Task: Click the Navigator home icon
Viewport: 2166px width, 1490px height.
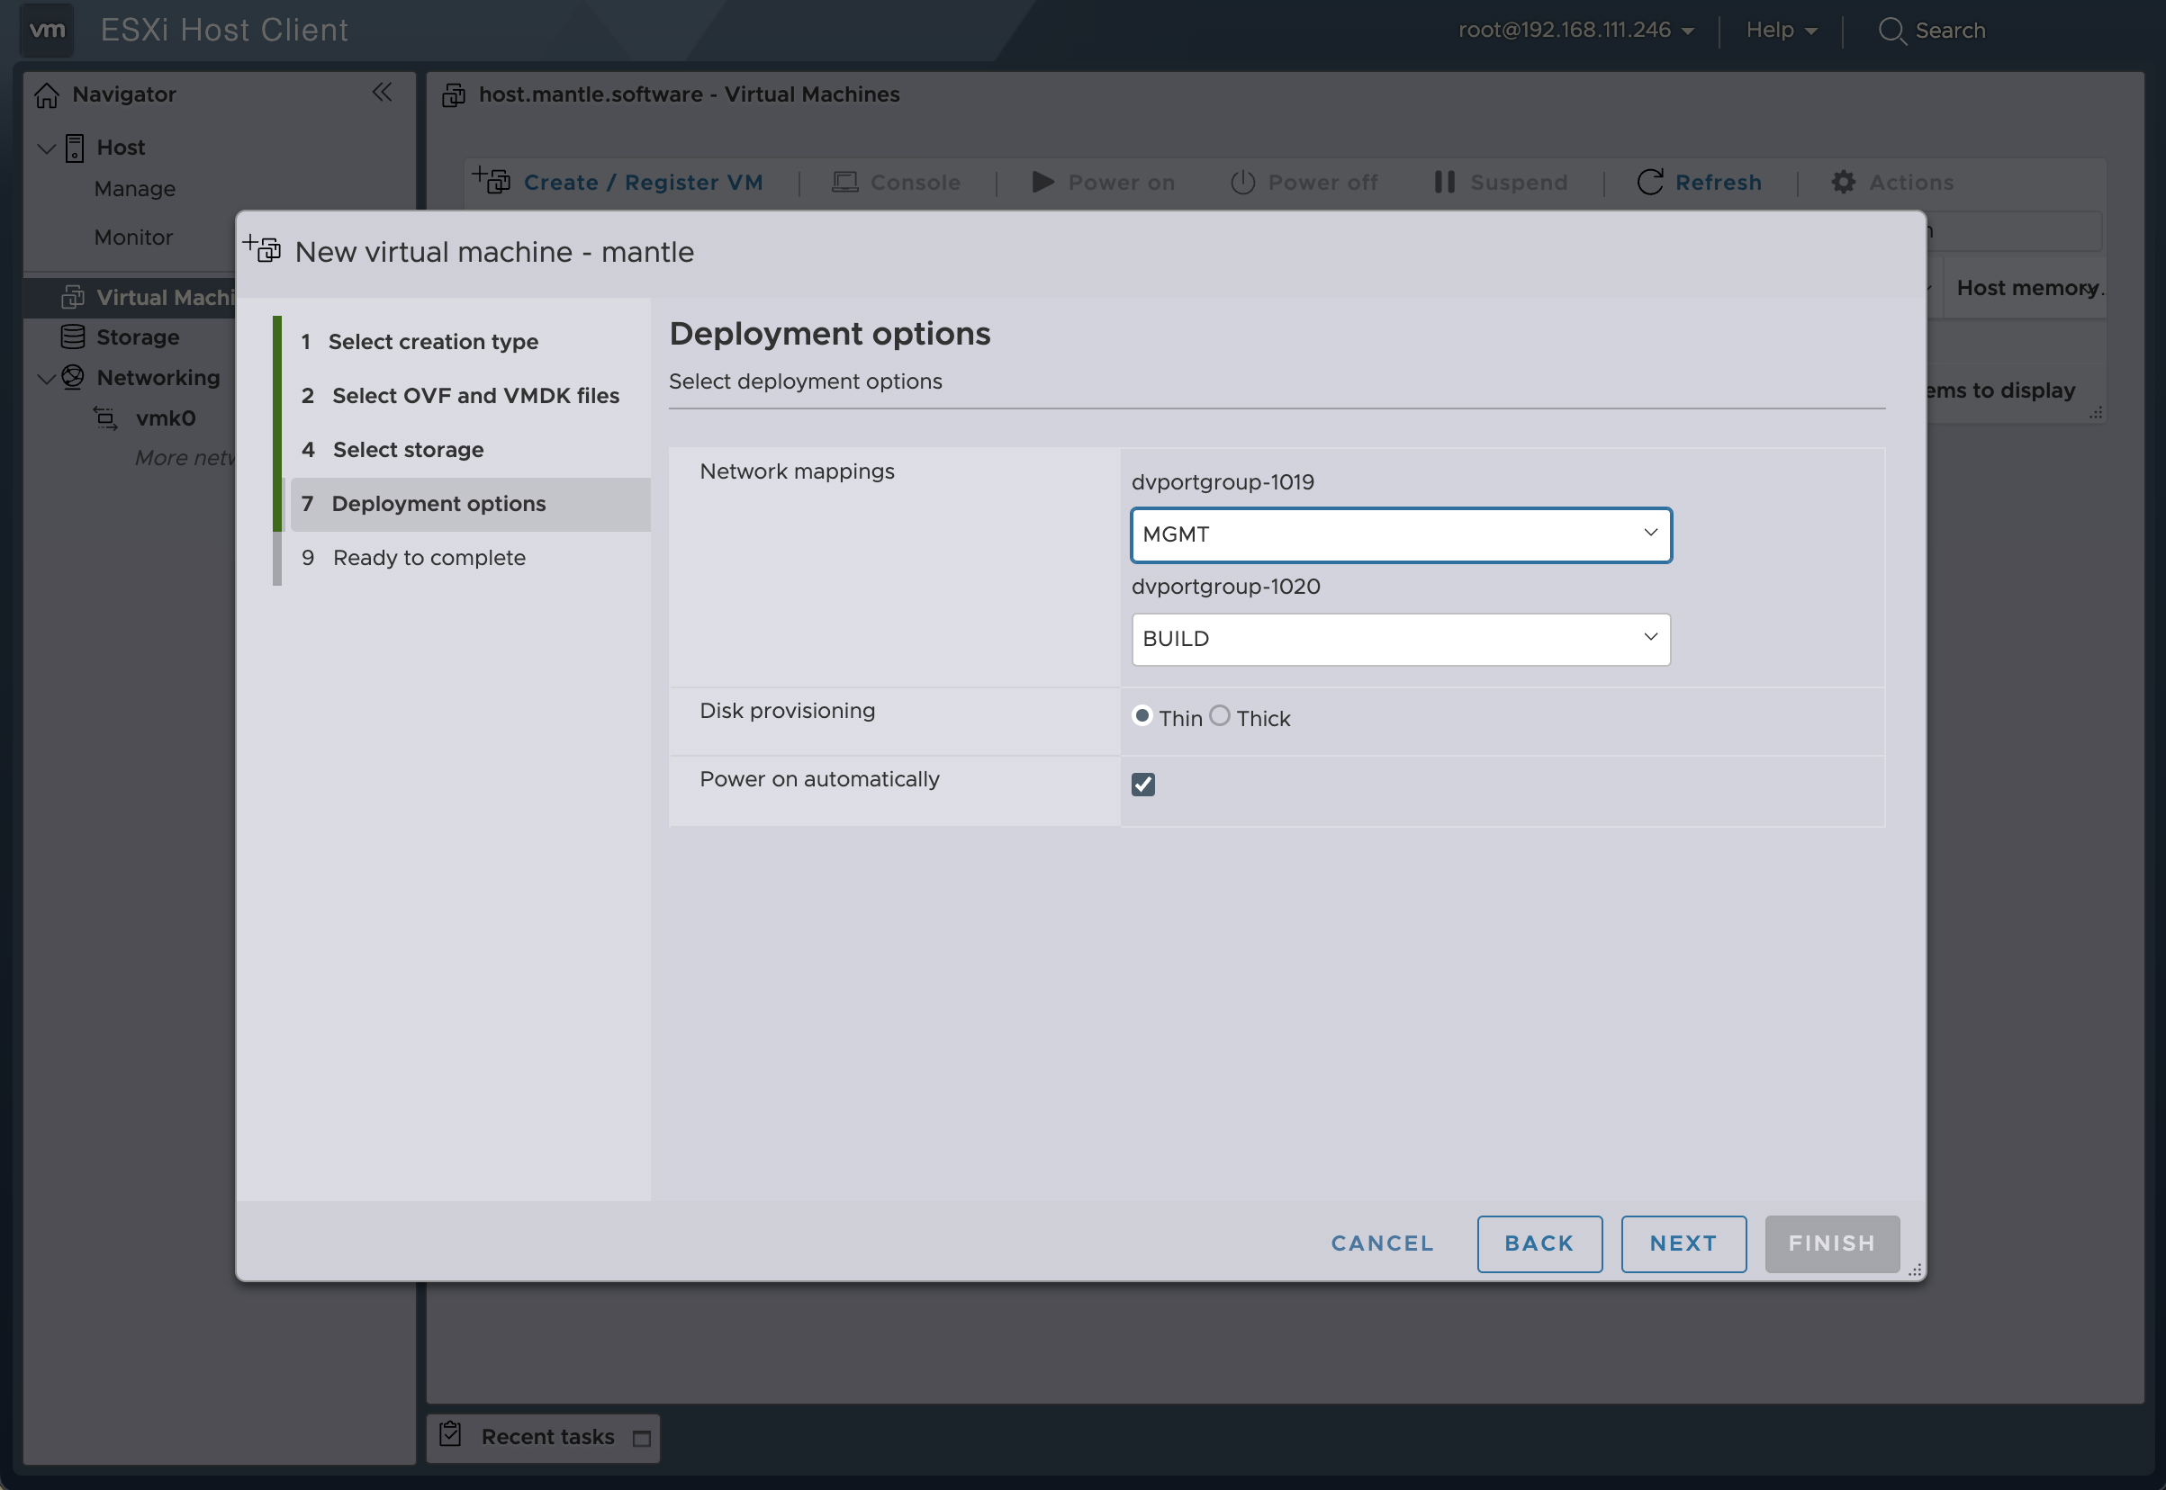Action: [47, 95]
